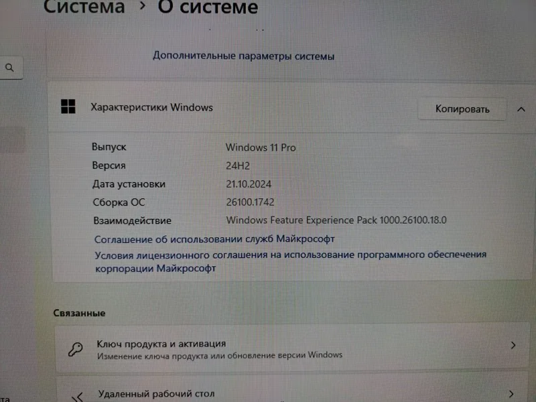This screenshot has width=536, height=402.
Task: Click the Windows 11 Pro value
Action: 261,147
